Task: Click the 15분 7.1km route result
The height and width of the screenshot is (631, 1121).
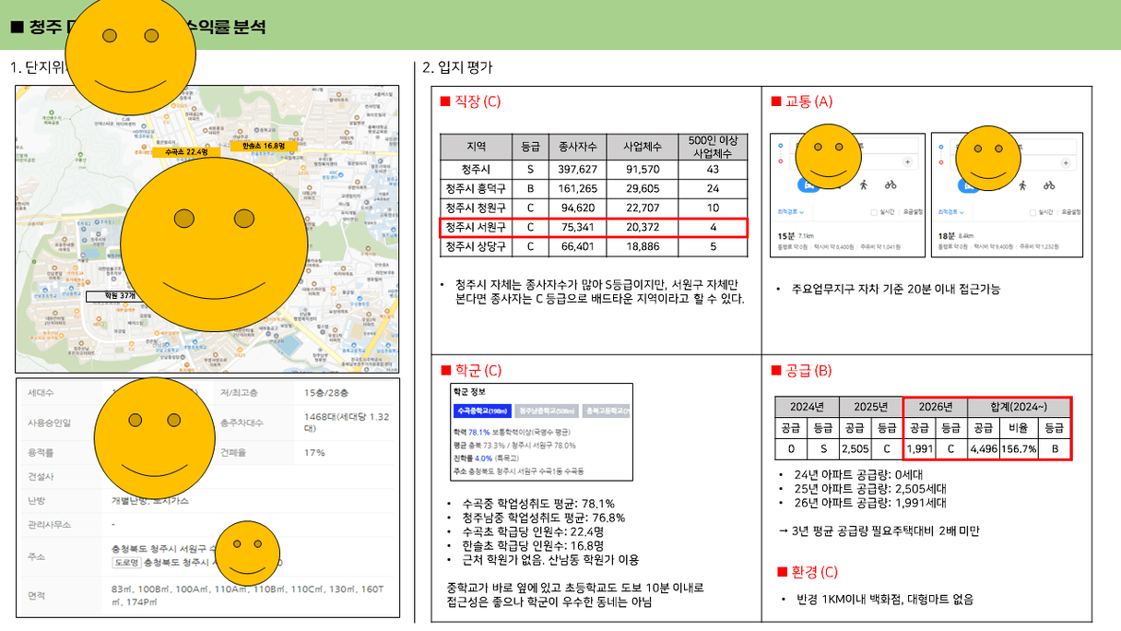Action: point(796,236)
